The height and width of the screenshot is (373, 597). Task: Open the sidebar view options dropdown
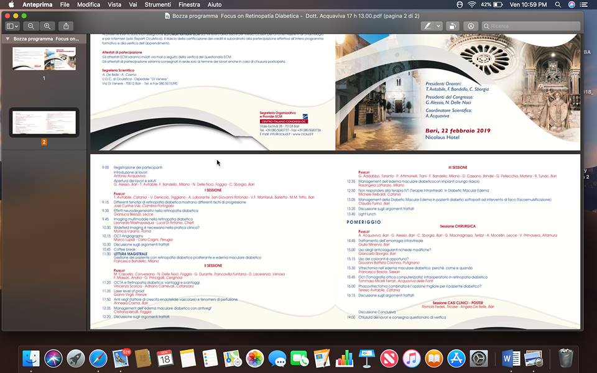(12, 26)
